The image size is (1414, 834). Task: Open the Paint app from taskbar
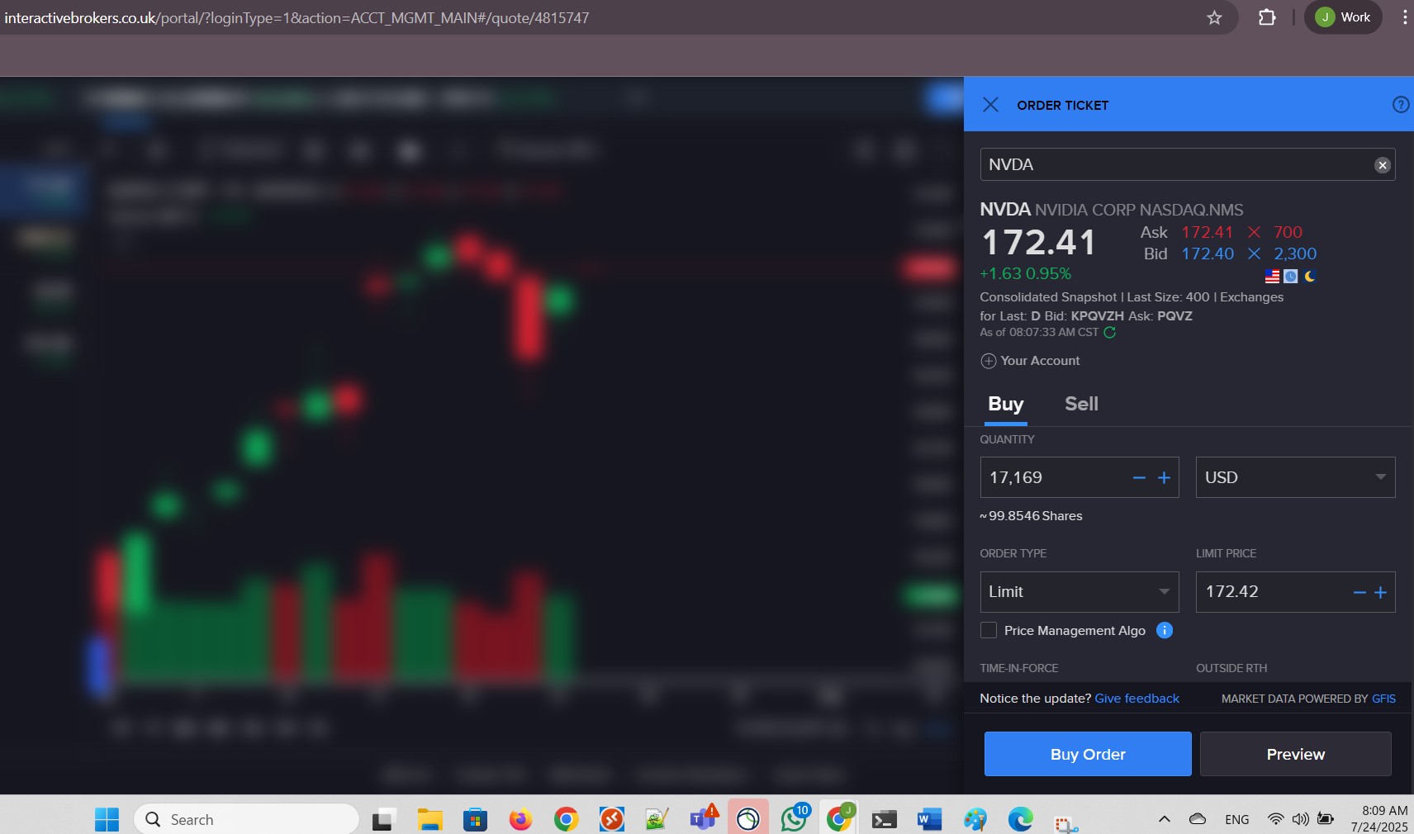(x=975, y=819)
